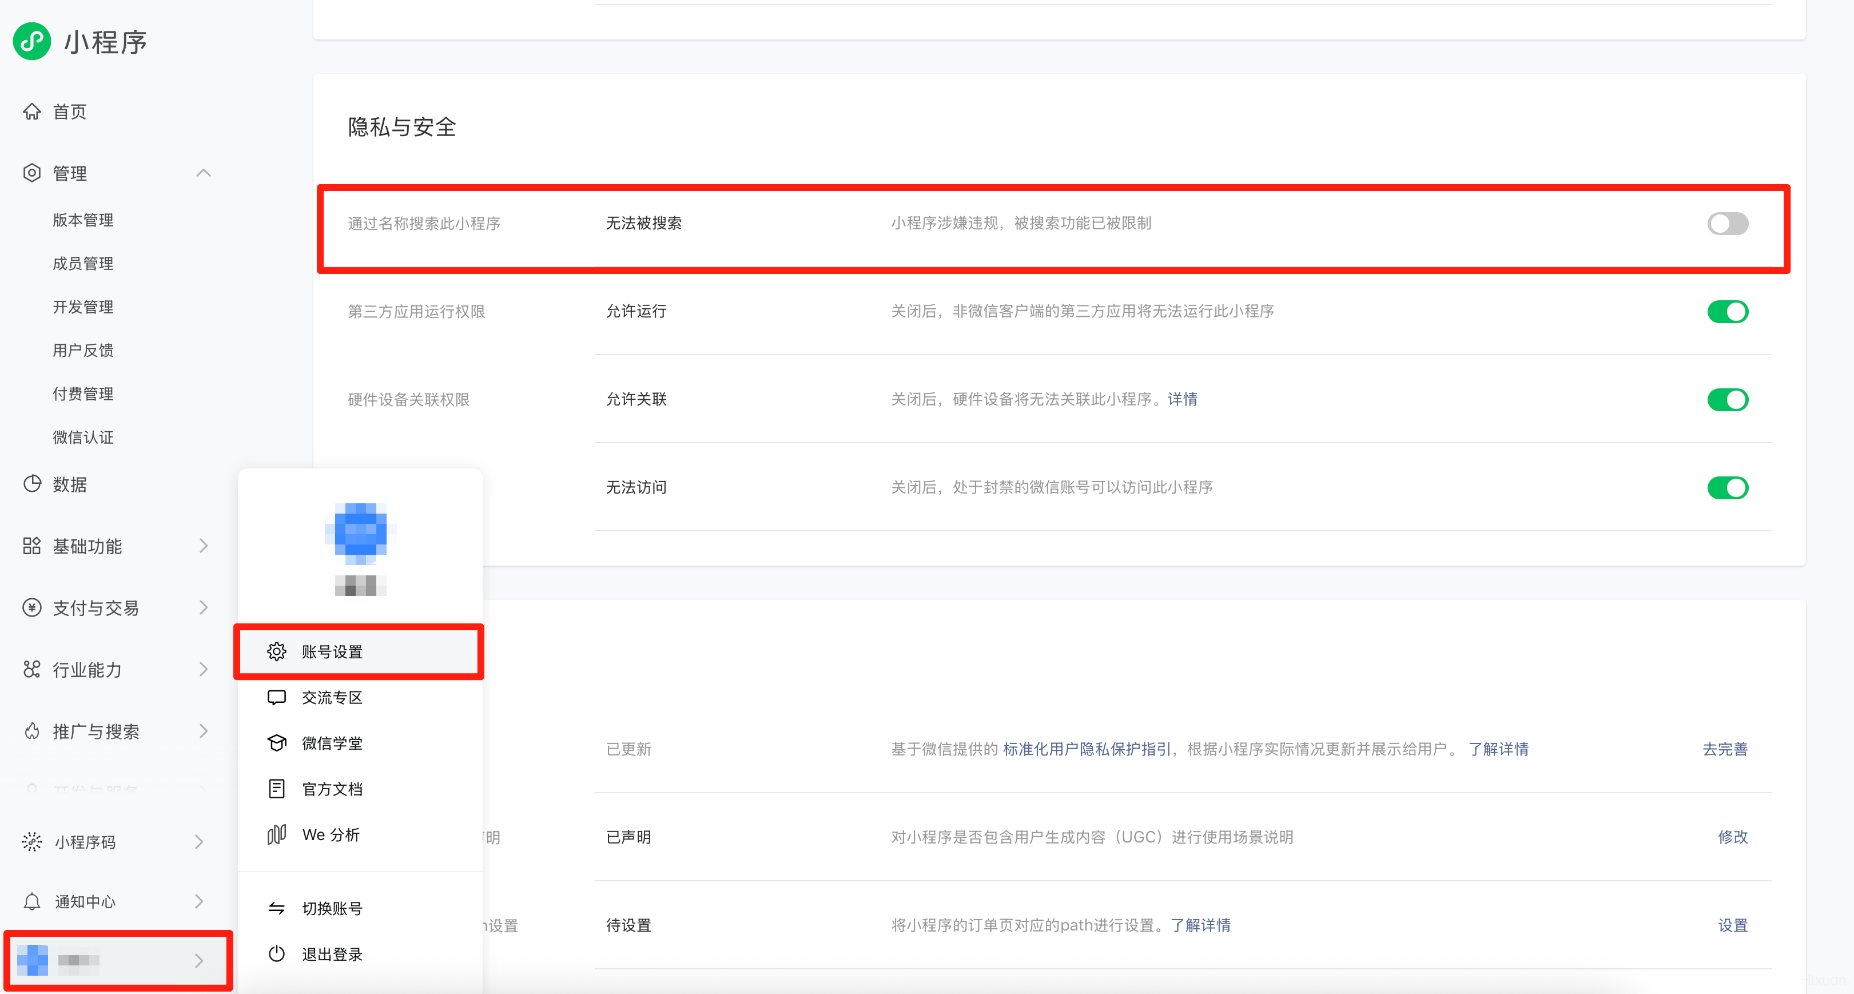The width and height of the screenshot is (1854, 994).
Task: Click the 去完善 link
Action: [x=1724, y=749]
